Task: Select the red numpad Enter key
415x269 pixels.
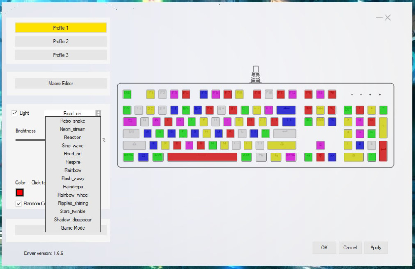Action: click(383, 151)
